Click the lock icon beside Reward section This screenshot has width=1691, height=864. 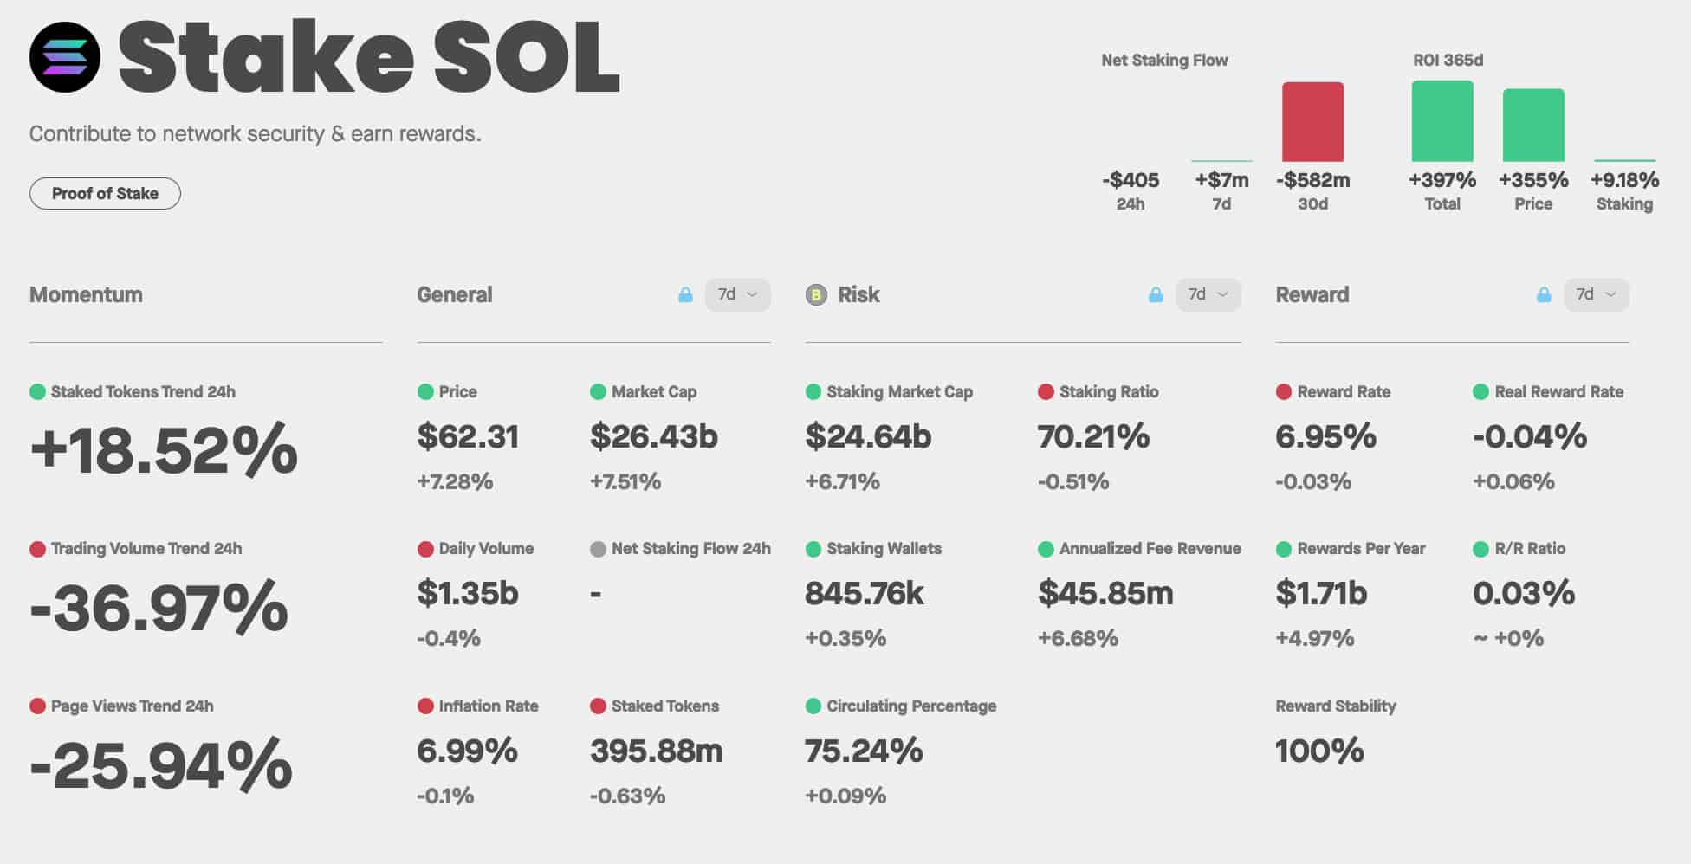pyautogui.click(x=1545, y=294)
